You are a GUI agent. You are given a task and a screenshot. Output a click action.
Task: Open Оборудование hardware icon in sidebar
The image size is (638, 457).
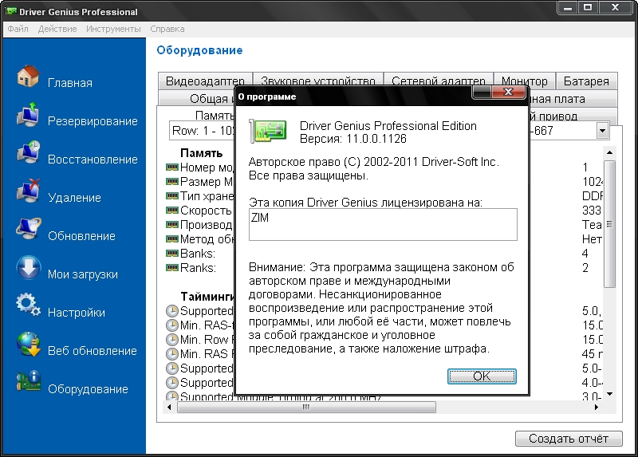coord(28,382)
